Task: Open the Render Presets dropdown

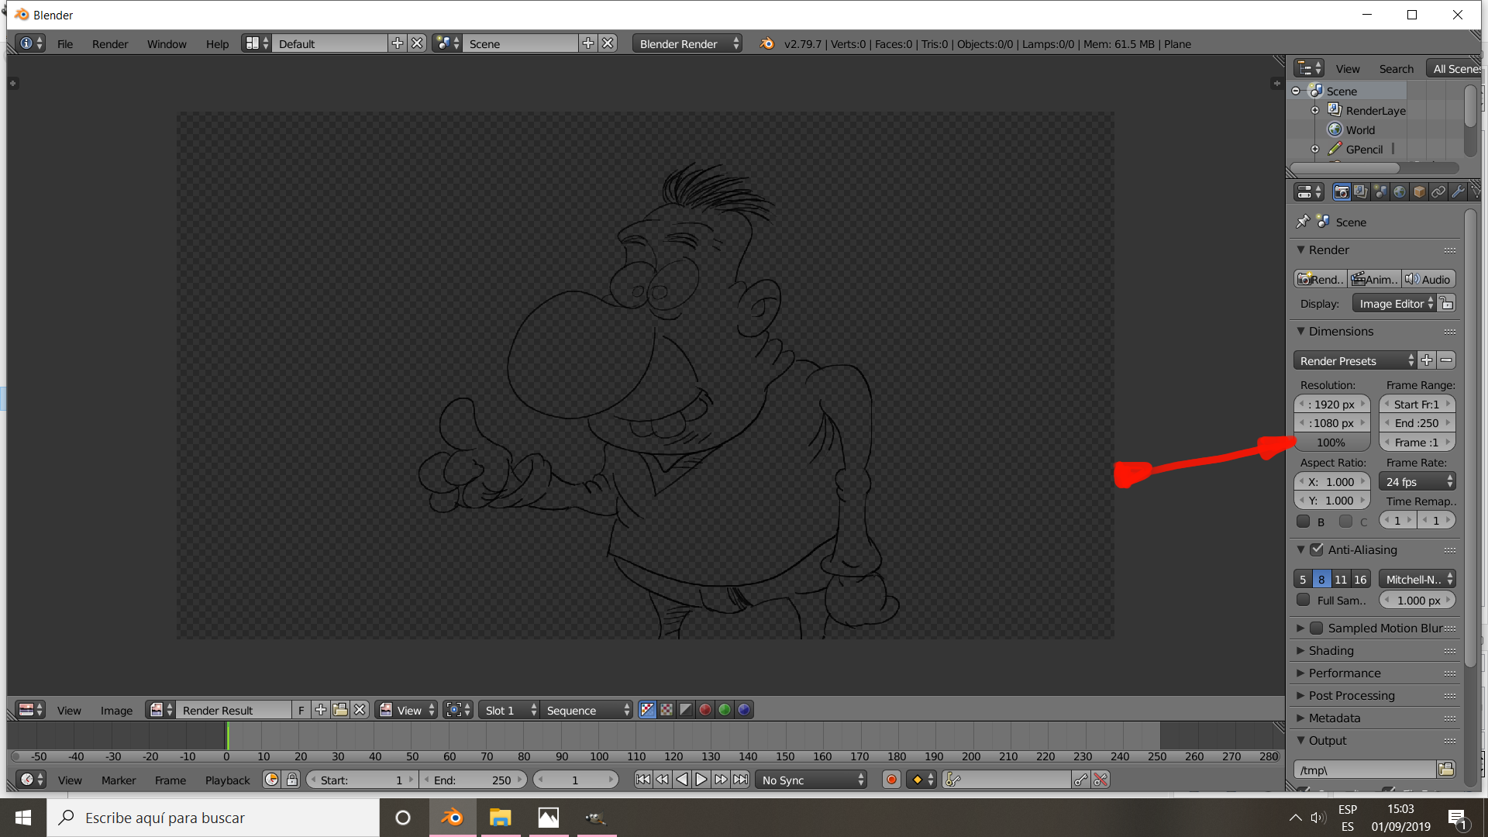Action: (1353, 360)
